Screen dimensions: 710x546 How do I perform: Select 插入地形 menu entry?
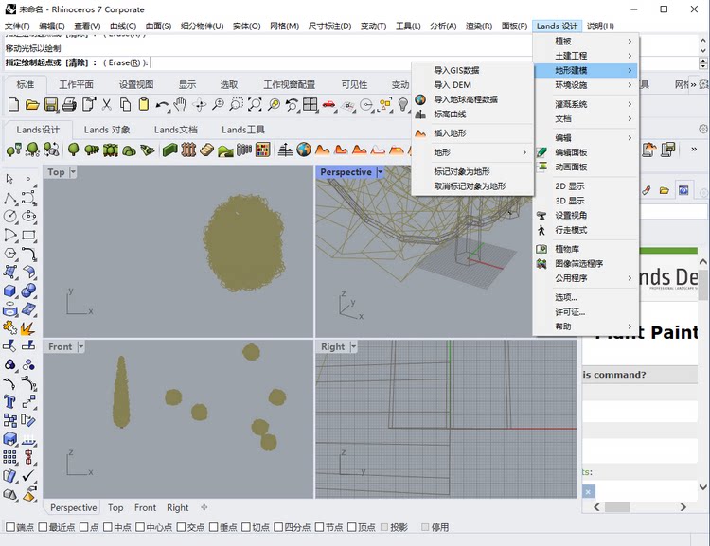coord(472,133)
